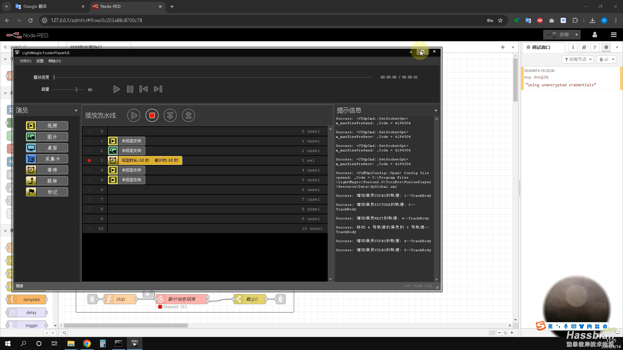Click the skip-to-next transport button
The height and width of the screenshot is (350, 623).
pyautogui.click(x=158, y=89)
